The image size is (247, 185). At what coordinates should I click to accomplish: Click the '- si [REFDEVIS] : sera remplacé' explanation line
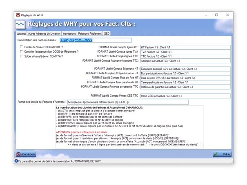95,123
